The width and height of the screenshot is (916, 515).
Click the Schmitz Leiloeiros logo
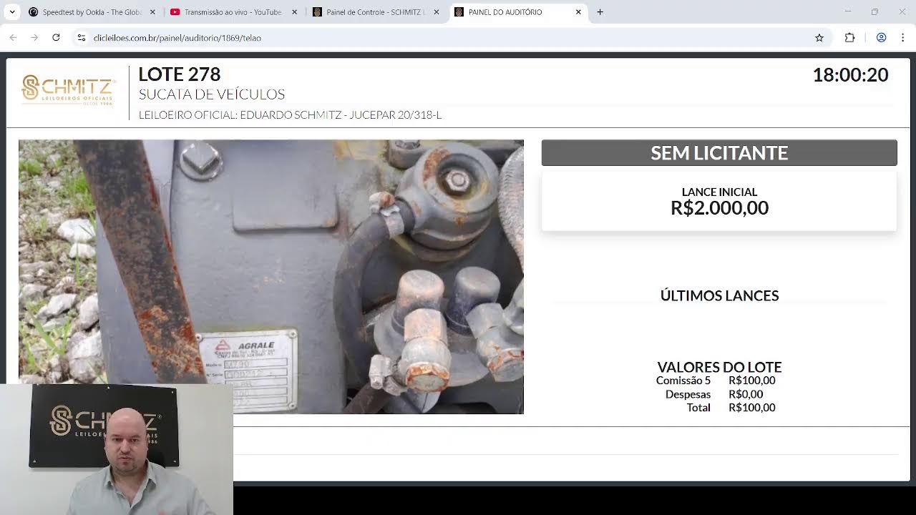tap(69, 90)
